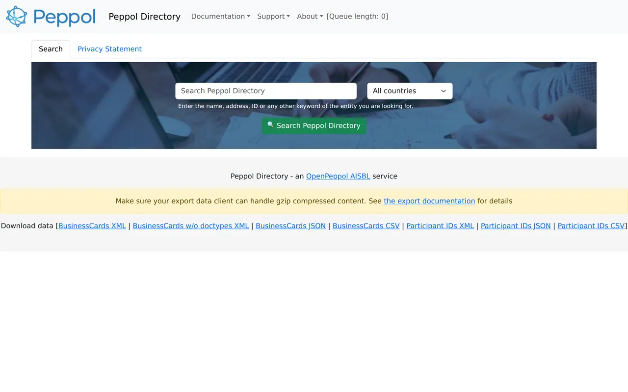
Task: Click the Queue length indicator text
Action: tap(357, 16)
